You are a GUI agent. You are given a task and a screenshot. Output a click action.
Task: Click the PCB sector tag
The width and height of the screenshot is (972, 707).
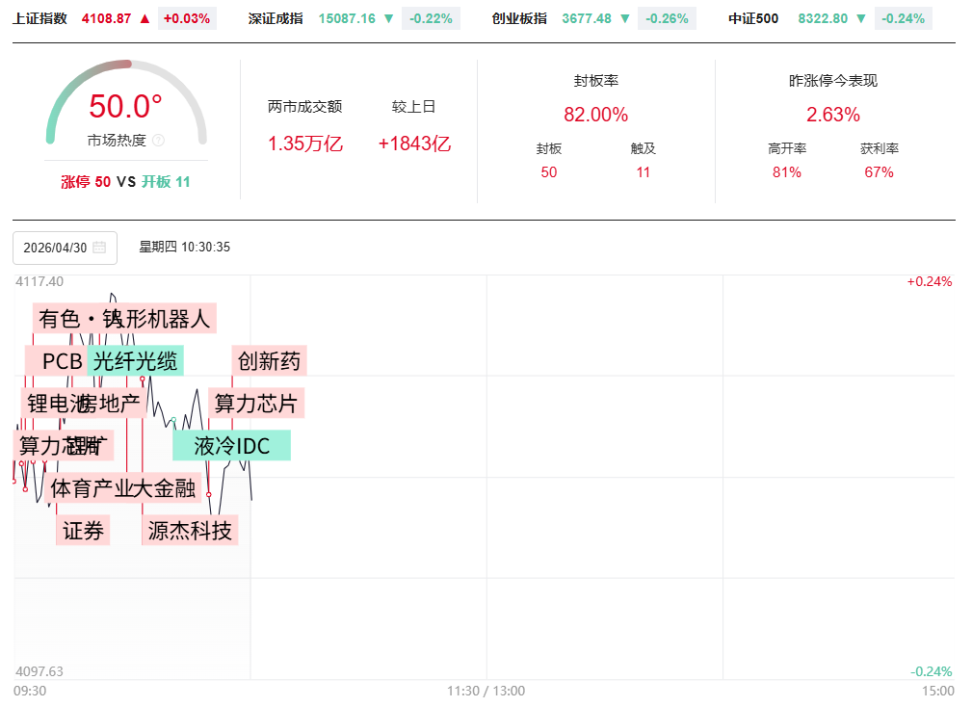point(60,361)
